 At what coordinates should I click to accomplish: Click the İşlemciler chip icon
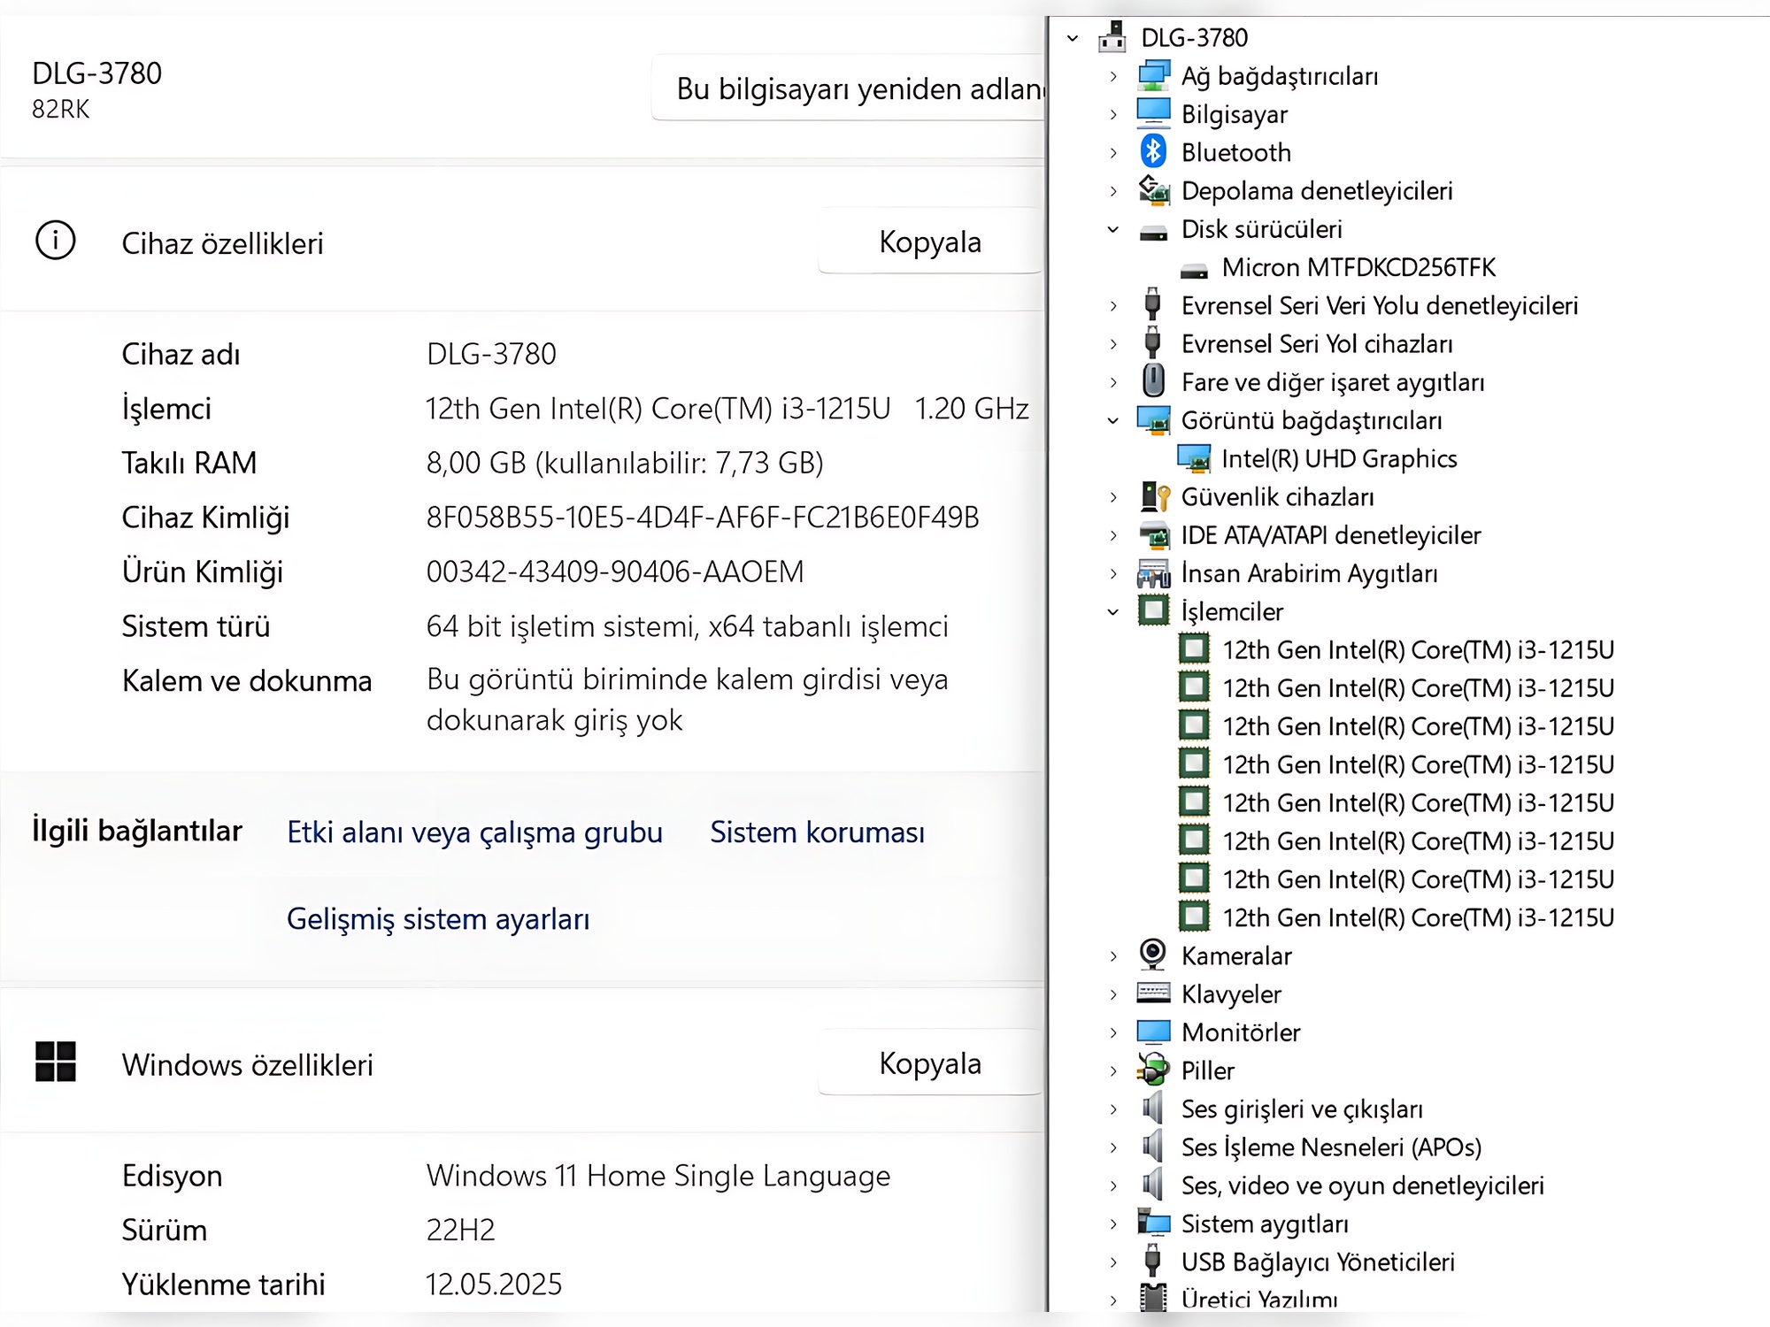coord(1153,610)
